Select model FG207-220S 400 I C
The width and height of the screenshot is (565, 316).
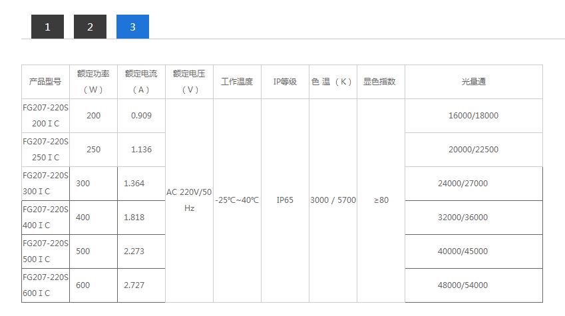(45, 218)
